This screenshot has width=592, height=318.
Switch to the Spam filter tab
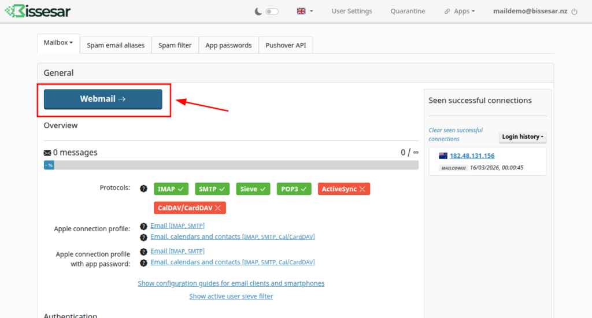point(175,45)
